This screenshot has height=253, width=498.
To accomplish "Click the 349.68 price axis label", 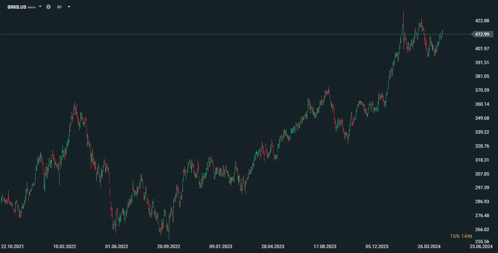I will pyautogui.click(x=481, y=118).
